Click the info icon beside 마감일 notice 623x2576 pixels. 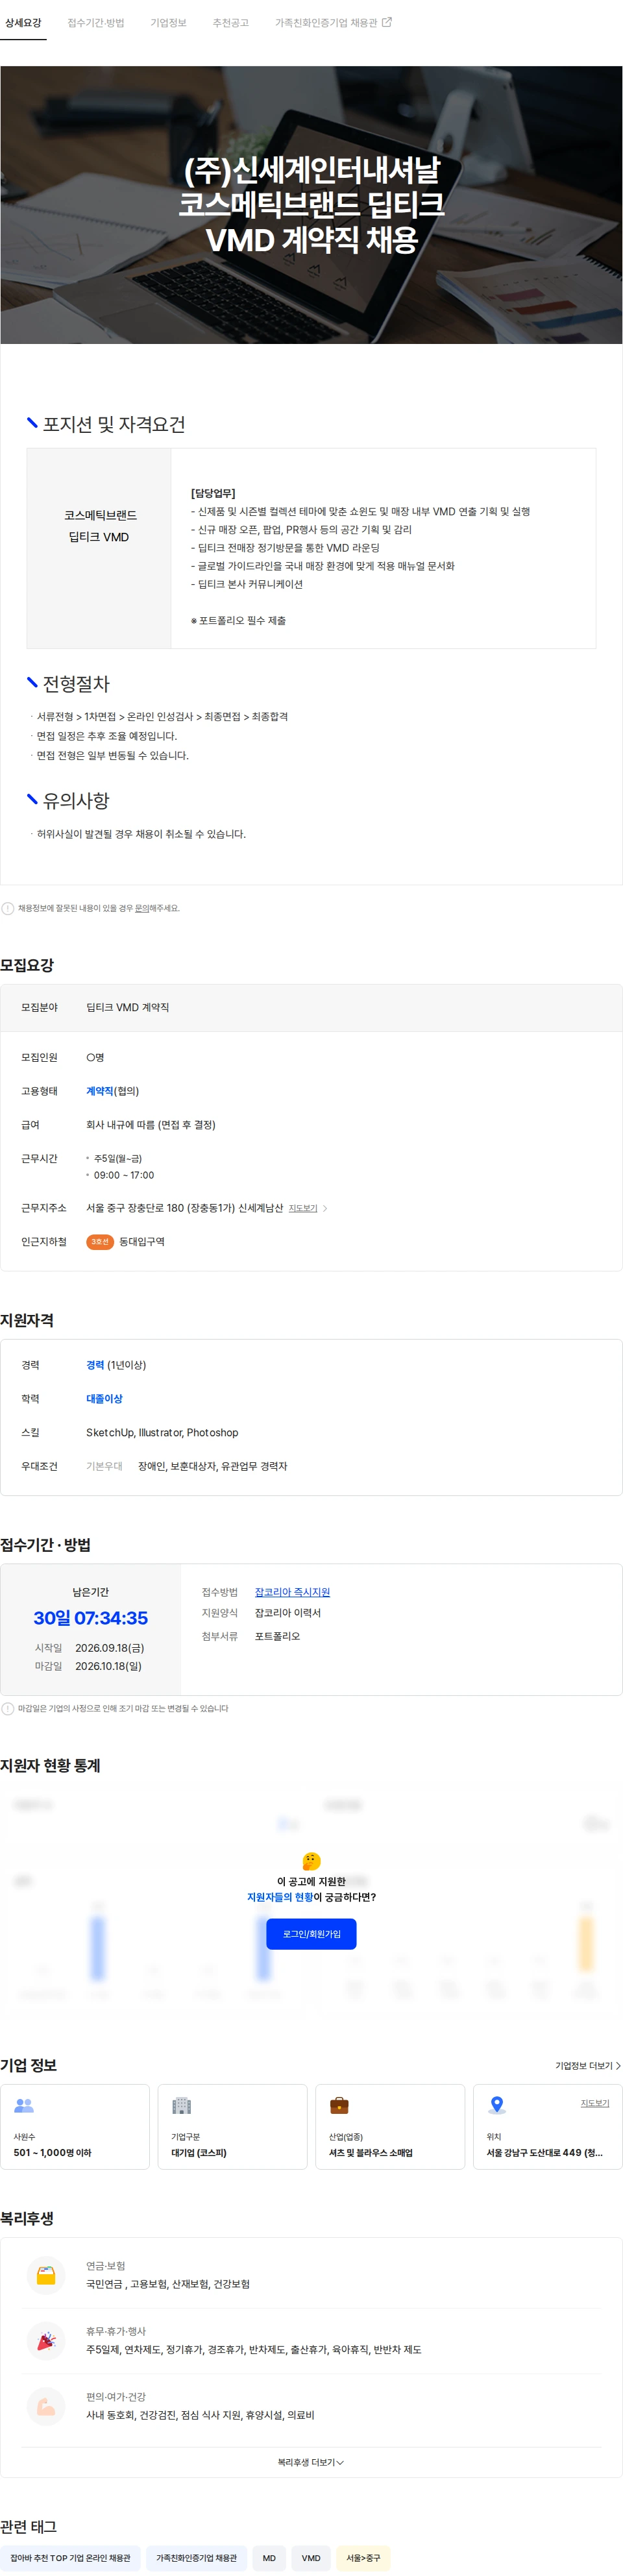(x=8, y=1709)
